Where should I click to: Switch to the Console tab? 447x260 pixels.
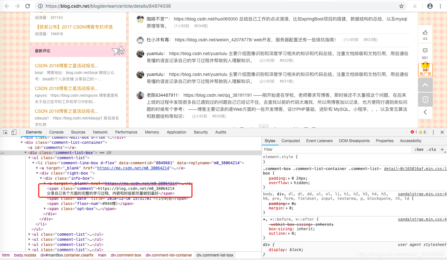pyautogui.click(x=56, y=132)
